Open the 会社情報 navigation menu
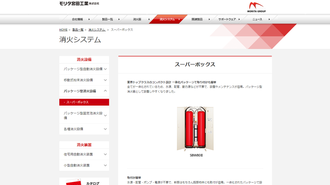Image resolution: width=330 pixels, height=185 pixels. tap(77, 19)
